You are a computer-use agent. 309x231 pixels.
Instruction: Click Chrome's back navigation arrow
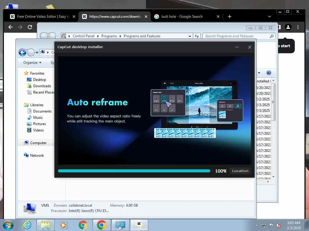(11, 27)
